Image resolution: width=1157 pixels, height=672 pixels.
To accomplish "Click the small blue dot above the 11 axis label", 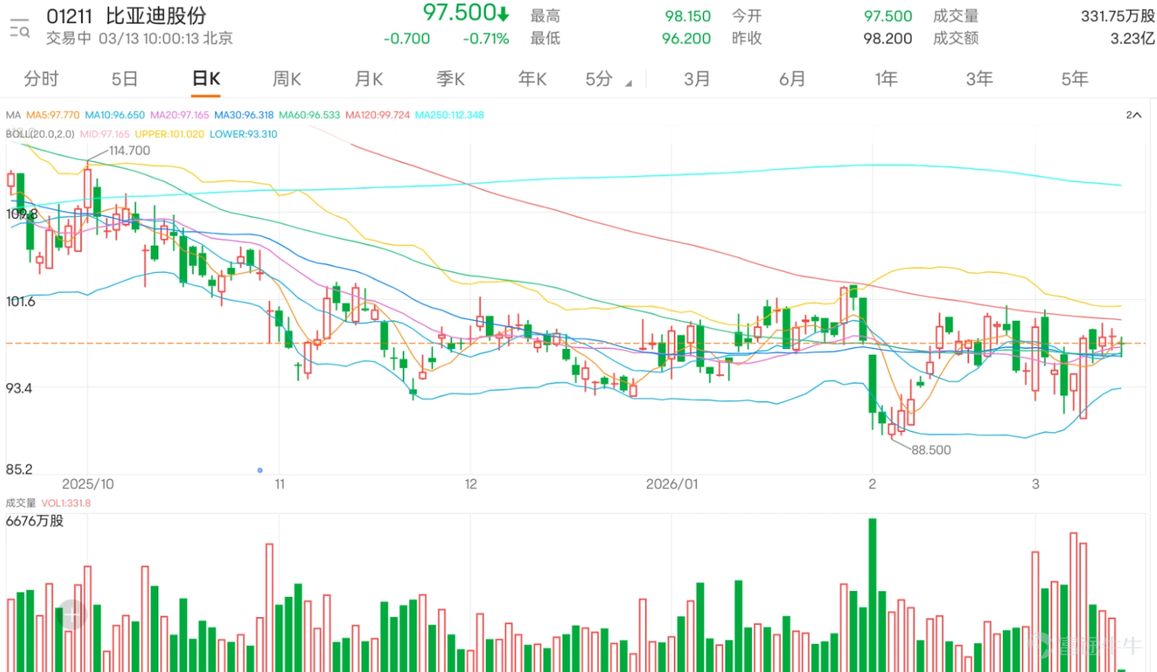I will tap(260, 470).
